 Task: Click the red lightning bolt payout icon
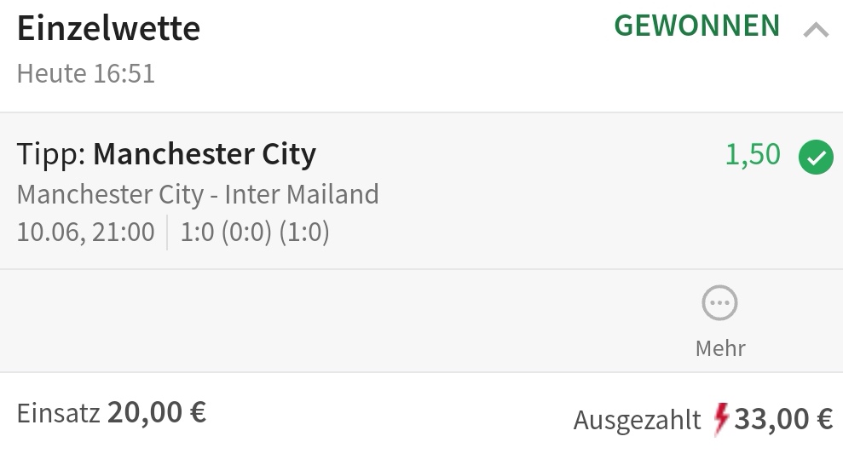coord(721,418)
